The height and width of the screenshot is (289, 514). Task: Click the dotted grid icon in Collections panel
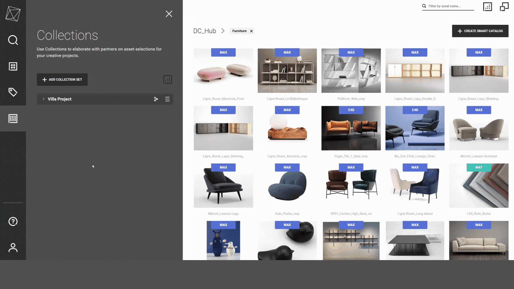point(168,79)
